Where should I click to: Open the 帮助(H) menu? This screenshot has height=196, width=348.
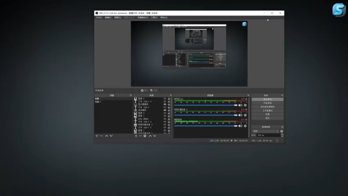(164, 17)
